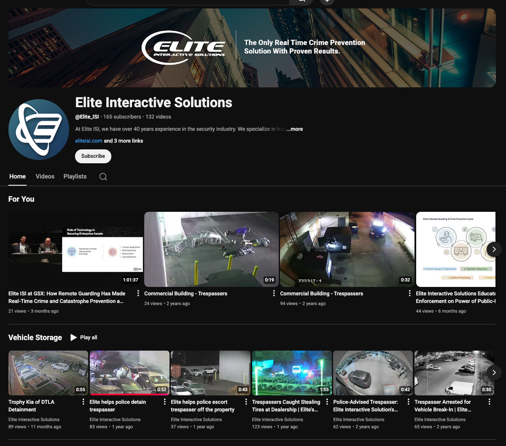Click 'Elite Interactive Solutions' channel name heading
This screenshot has height=446, width=506.
pyautogui.click(x=153, y=103)
